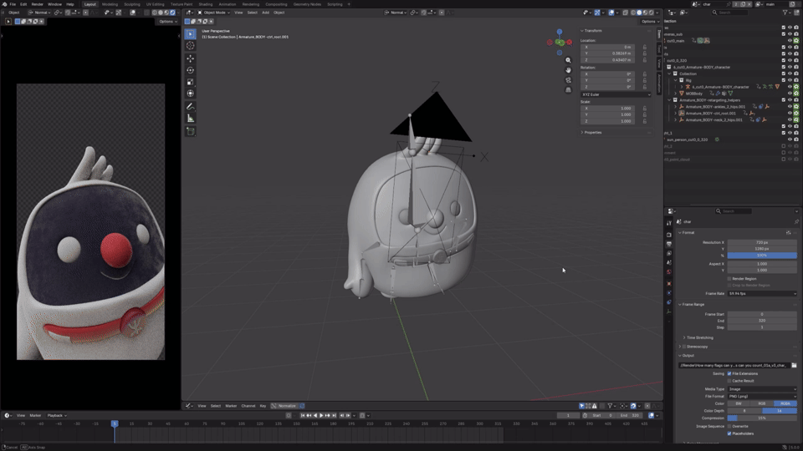Hide MOBBody in viewport via eye icon
This screenshot has height=451, width=803.
click(790, 94)
